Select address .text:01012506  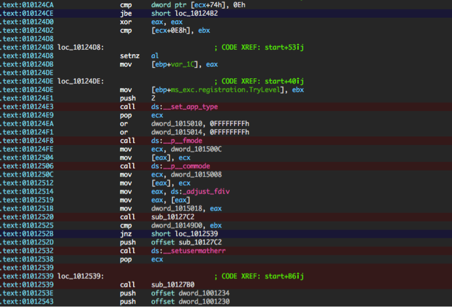coord(27,166)
